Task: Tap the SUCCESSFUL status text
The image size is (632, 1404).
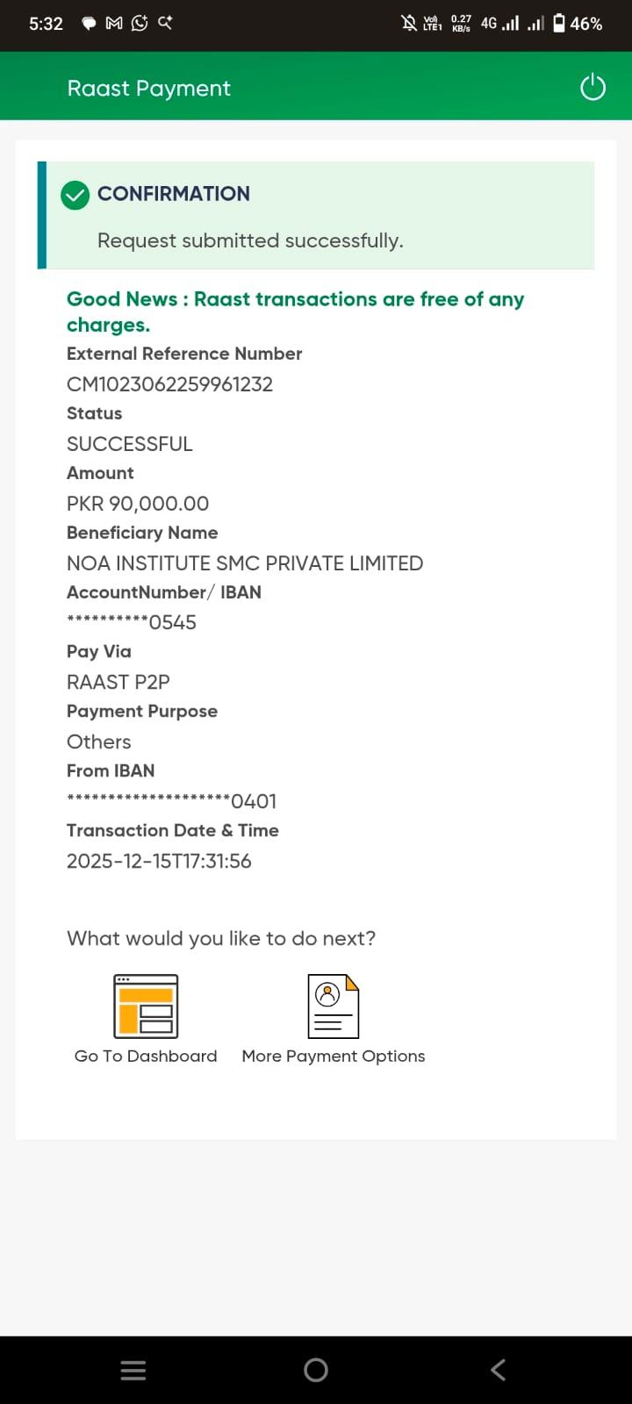Action: [x=129, y=444]
